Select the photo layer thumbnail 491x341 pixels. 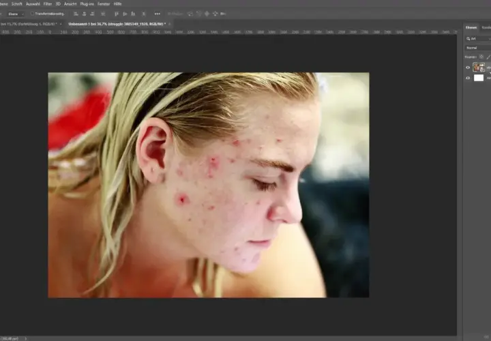(479, 68)
